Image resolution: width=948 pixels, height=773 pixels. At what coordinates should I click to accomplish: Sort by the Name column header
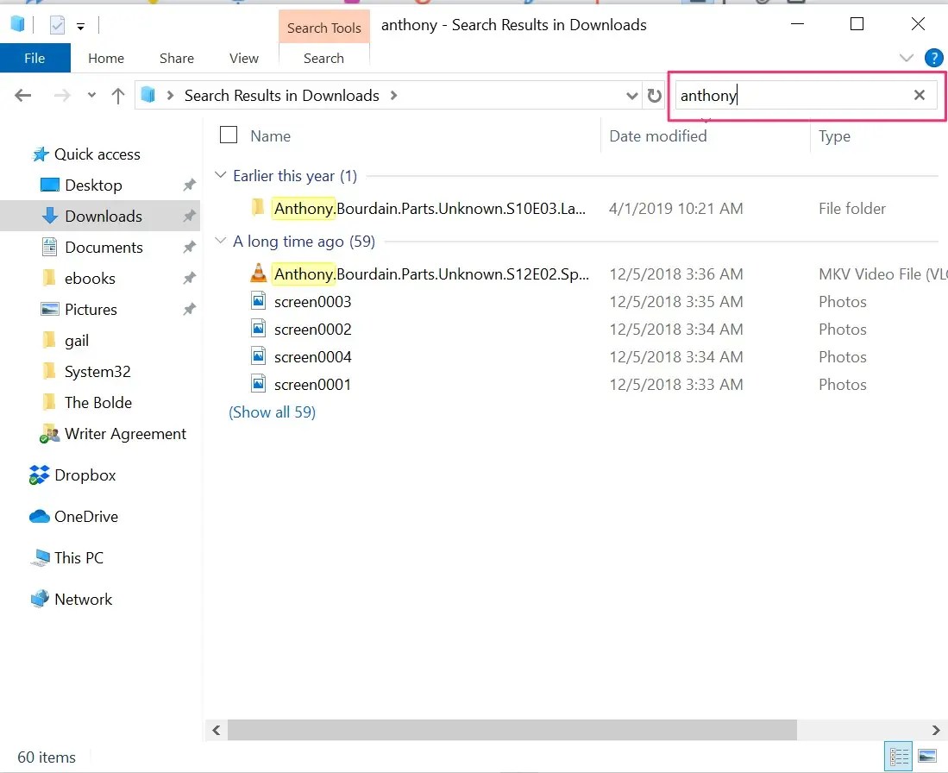(270, 136)
